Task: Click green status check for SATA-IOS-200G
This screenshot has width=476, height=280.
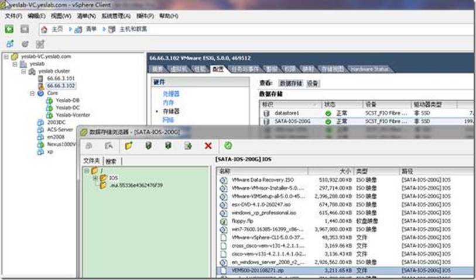Action: 328,122
